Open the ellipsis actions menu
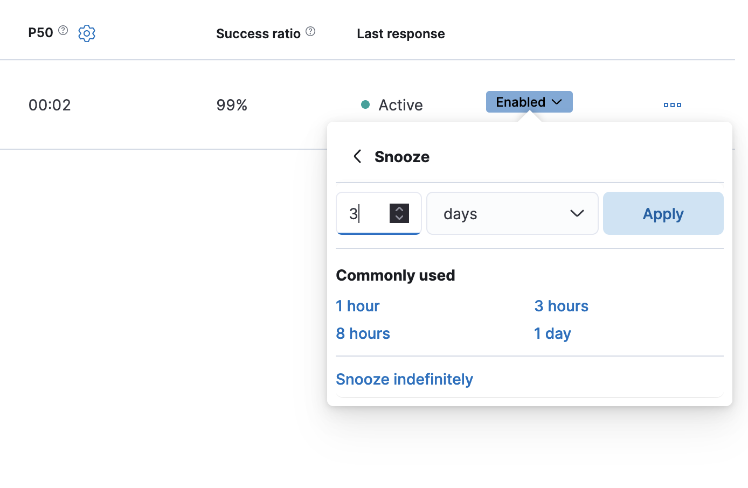 coord(672,104)
